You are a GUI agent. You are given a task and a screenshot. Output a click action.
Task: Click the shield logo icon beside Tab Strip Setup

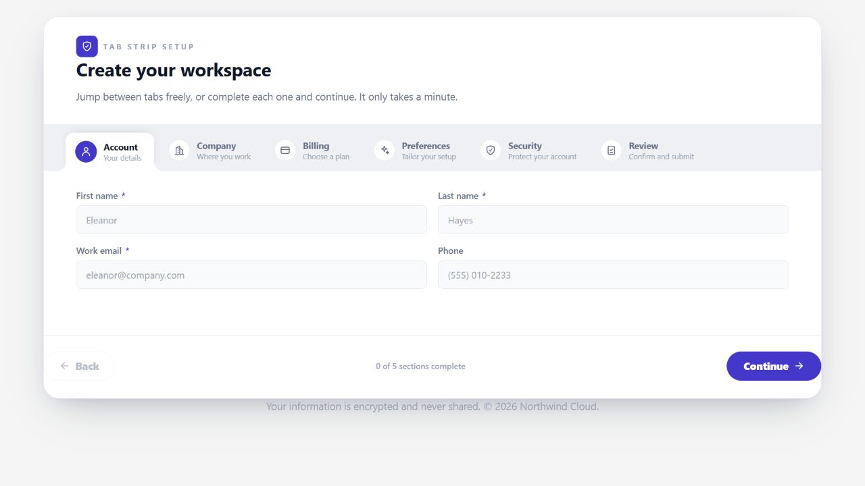[87, 47]
